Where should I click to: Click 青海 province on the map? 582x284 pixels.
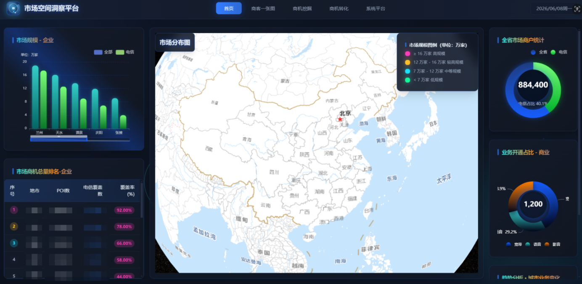pos(247,140)
